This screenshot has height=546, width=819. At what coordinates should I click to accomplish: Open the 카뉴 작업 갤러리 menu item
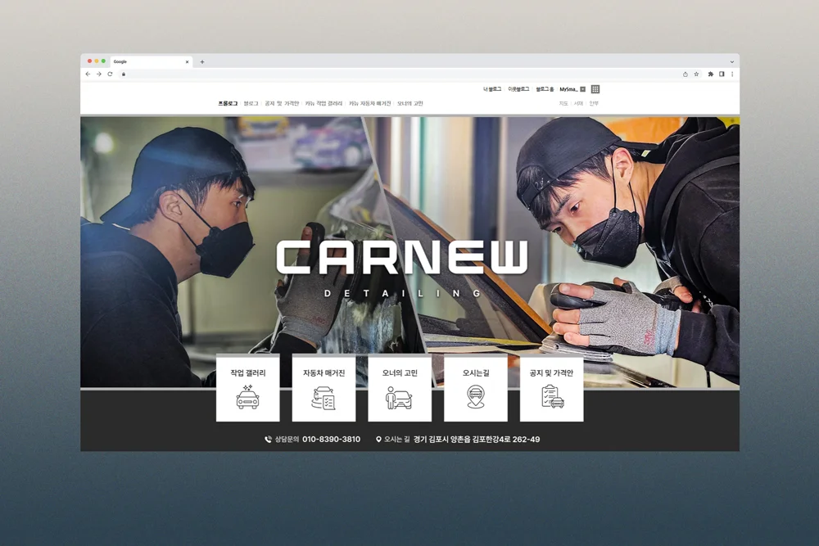point(324,103)
